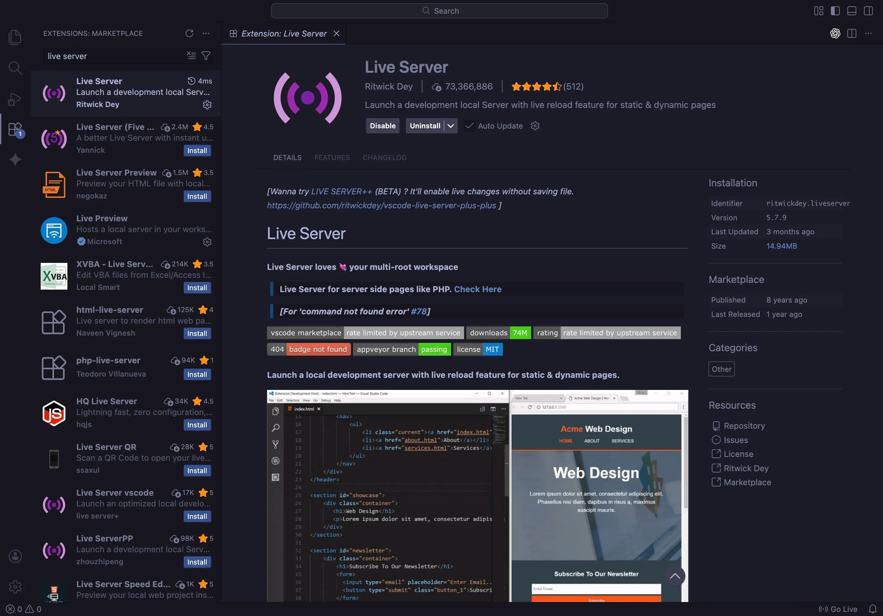Open the ChatGPT icon in editor toolbar
This screenshot has height=616, width=883.
pyautogui.click(x=835, y=33)
